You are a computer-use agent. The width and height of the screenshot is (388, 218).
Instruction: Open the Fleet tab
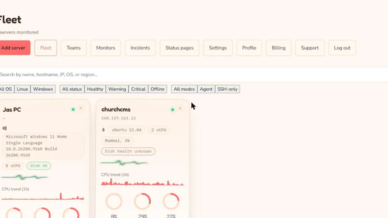tap(46, 48)
